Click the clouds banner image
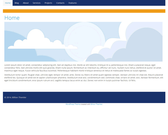168x135 pixels. (x=83, y=42)
